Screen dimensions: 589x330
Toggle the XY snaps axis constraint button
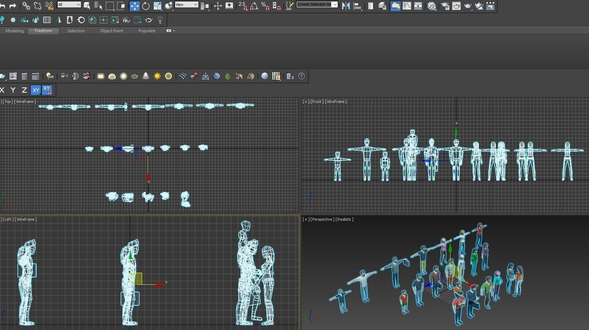[x=47, y=90]
